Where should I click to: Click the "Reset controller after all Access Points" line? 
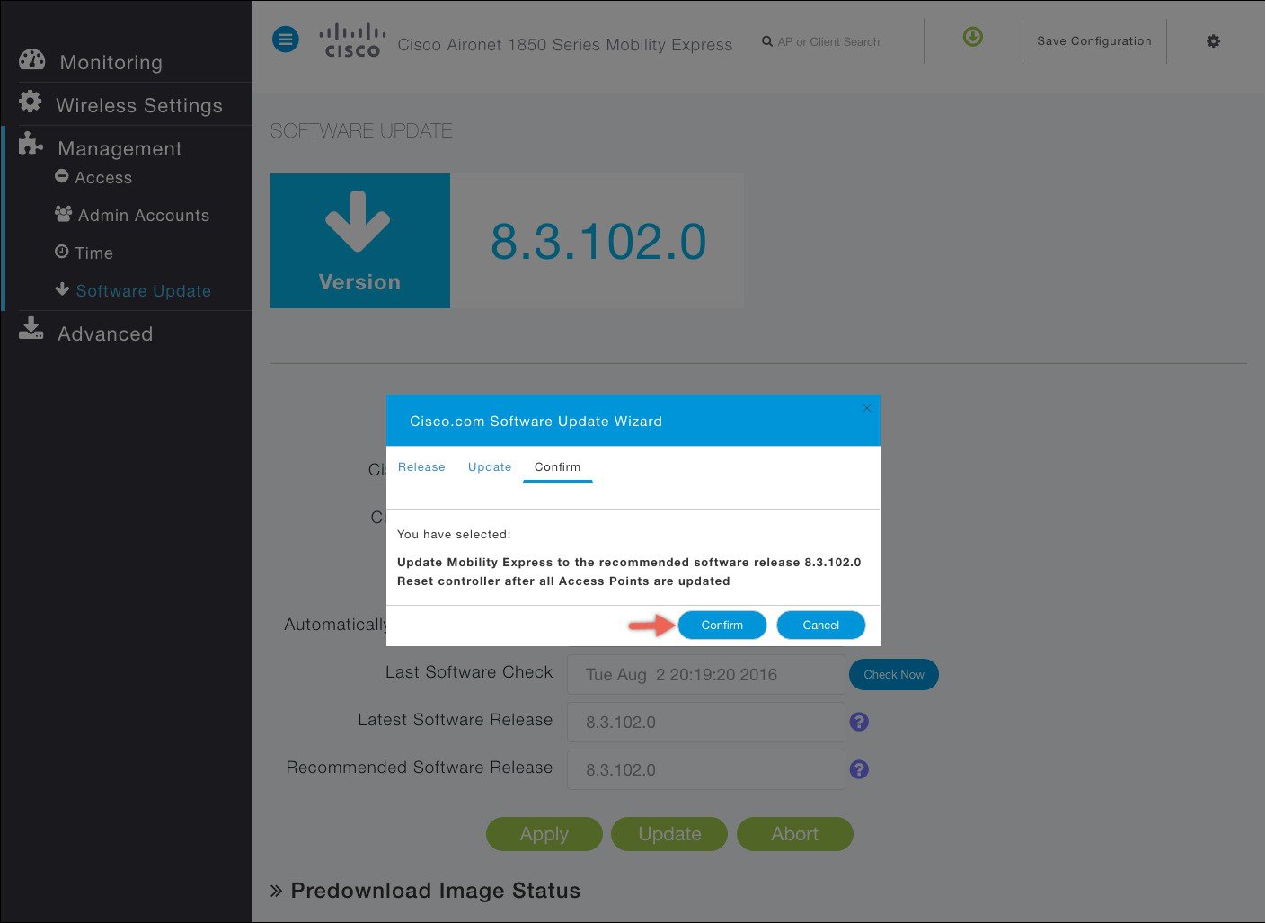[563, 581]
